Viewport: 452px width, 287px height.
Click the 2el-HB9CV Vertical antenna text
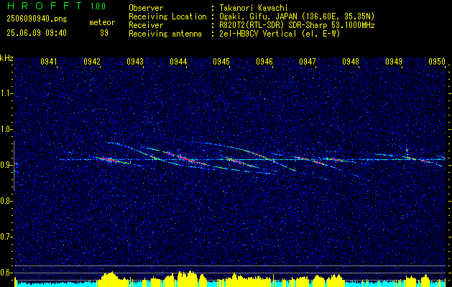pos(278,34)
